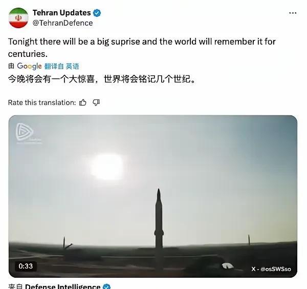
Task: Click the 0:33 video duration badge
Action: click(26, 266)
